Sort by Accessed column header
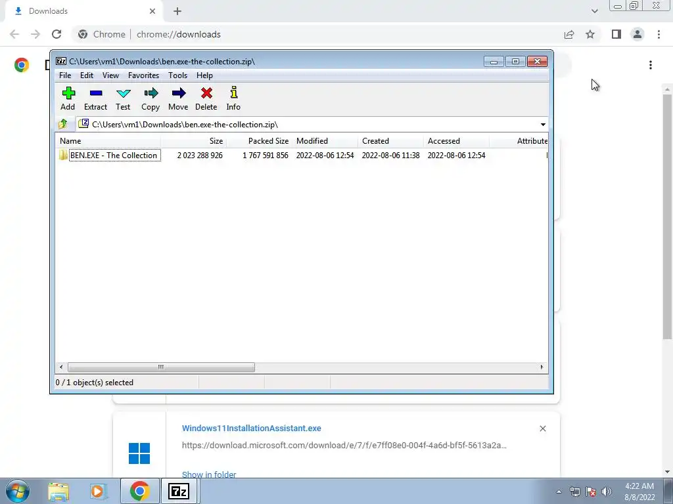 click(x=456, y=141)
